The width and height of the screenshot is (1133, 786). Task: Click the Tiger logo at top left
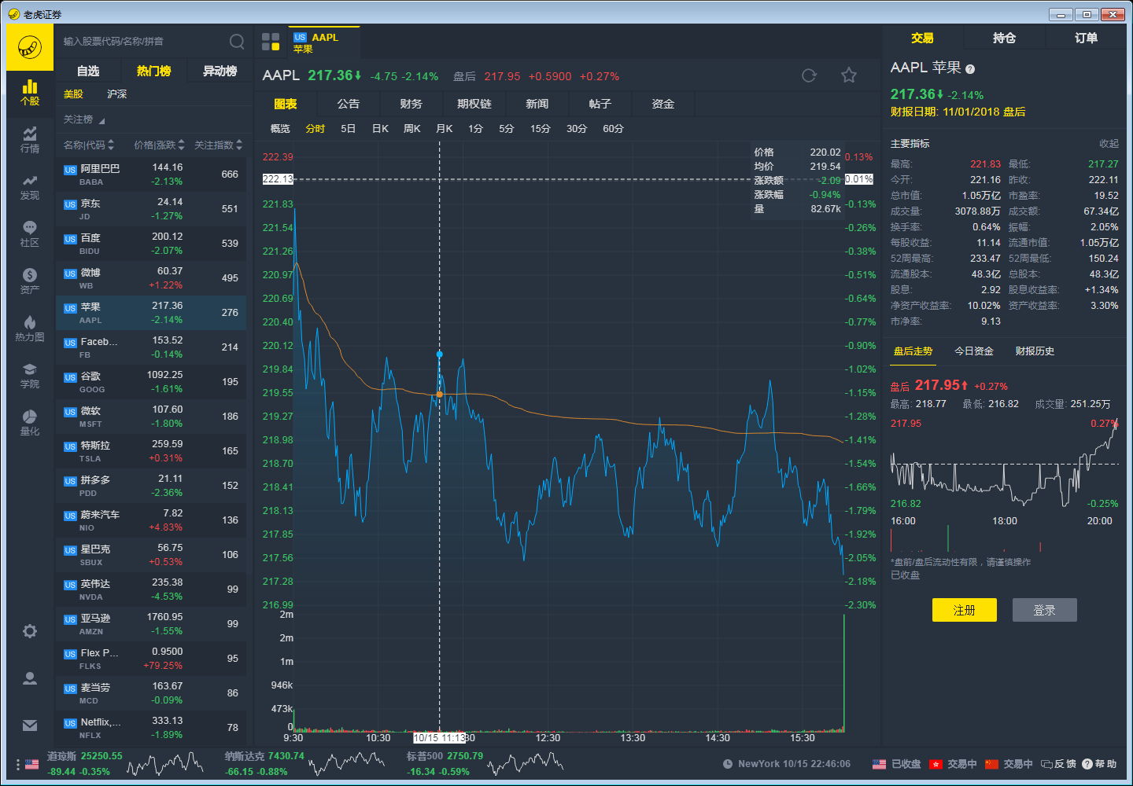click(30, 47)
